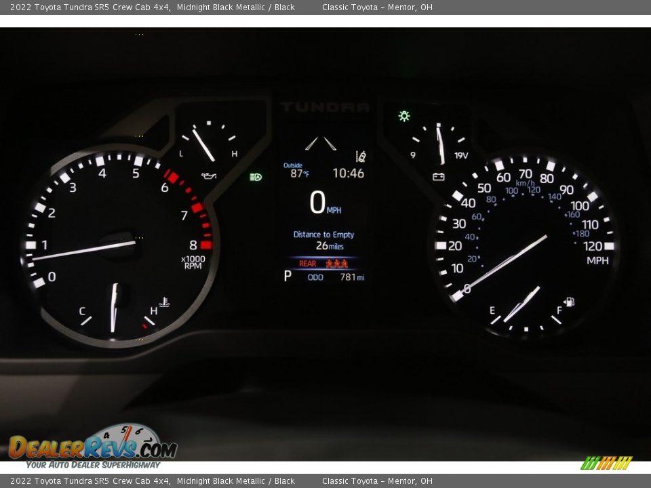This screenshot has height=488, width=651.
Task: Select the P gear indicator
Action: pyautogui.click(x=287, y=277)
